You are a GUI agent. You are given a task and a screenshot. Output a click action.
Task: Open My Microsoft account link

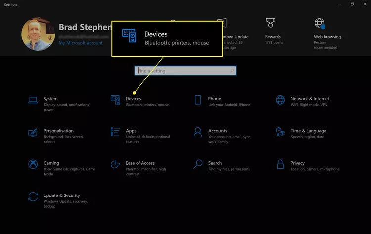coord(81,43)
